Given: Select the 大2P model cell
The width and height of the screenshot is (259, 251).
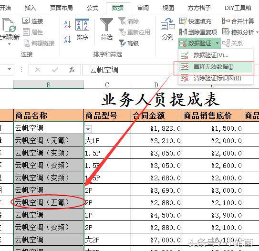Looking at the screenshot, I should coord(107,240).
